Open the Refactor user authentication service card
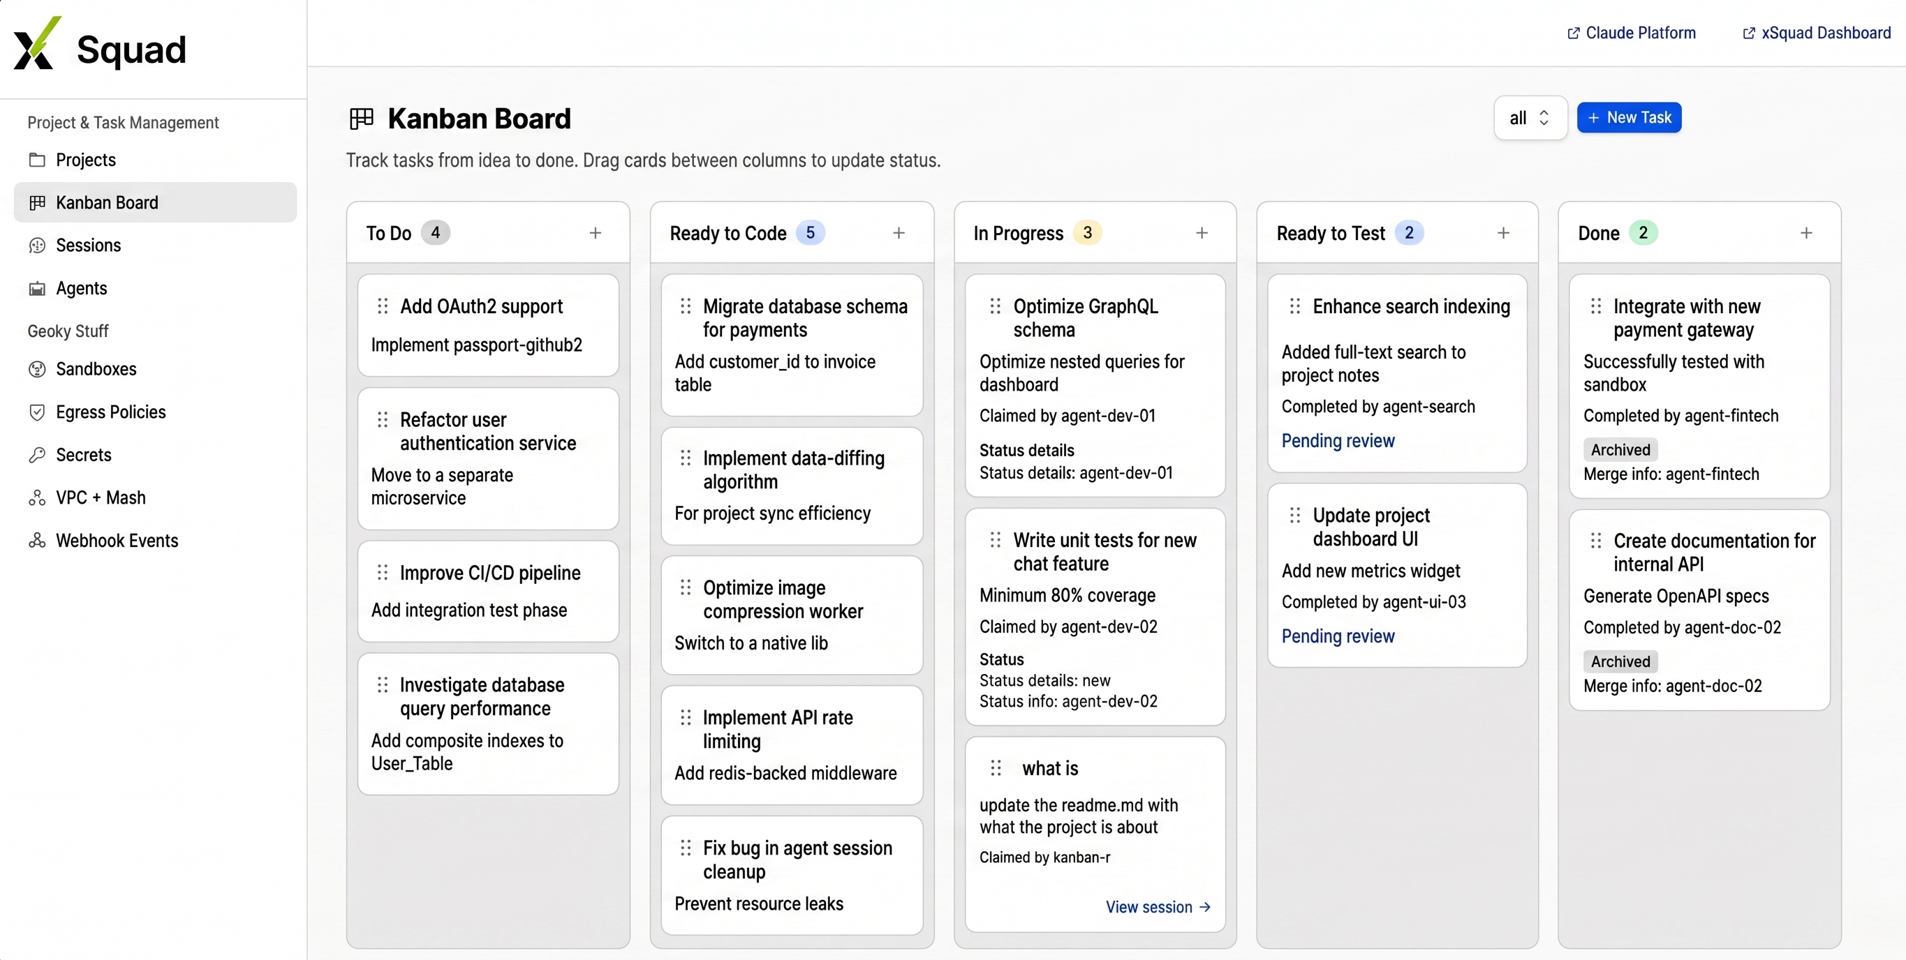Image resolution: width=1906 pixels, height=960 pixels. click(x=487, y=458)
